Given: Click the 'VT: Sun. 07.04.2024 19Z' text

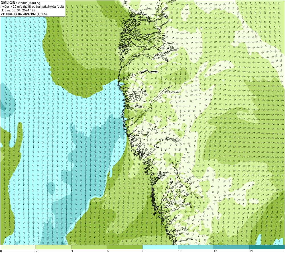Looking at the screenshot, I should tap(18, 14).
